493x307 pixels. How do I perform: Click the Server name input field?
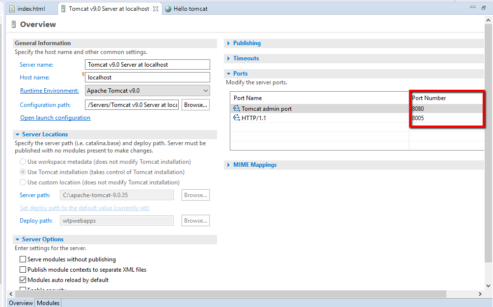pyautogui.click(x=147, y=65)
